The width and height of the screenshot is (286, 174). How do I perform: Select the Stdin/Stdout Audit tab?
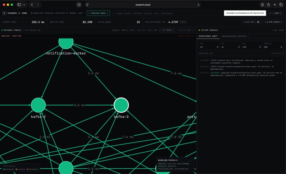point(208,36)
